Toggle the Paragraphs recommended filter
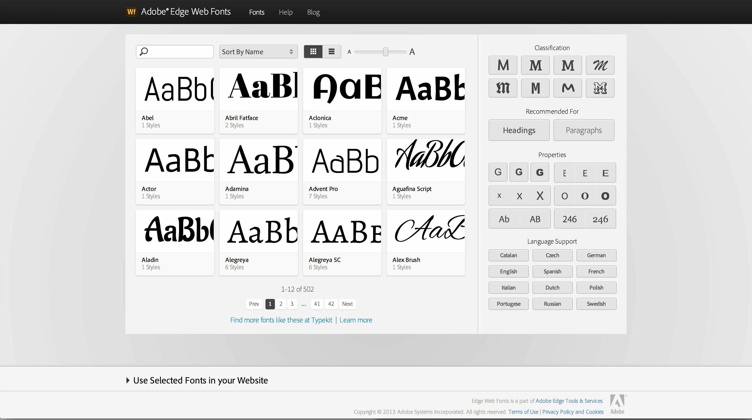The height and width of the screenshot is (420, 752). [584, 130]
